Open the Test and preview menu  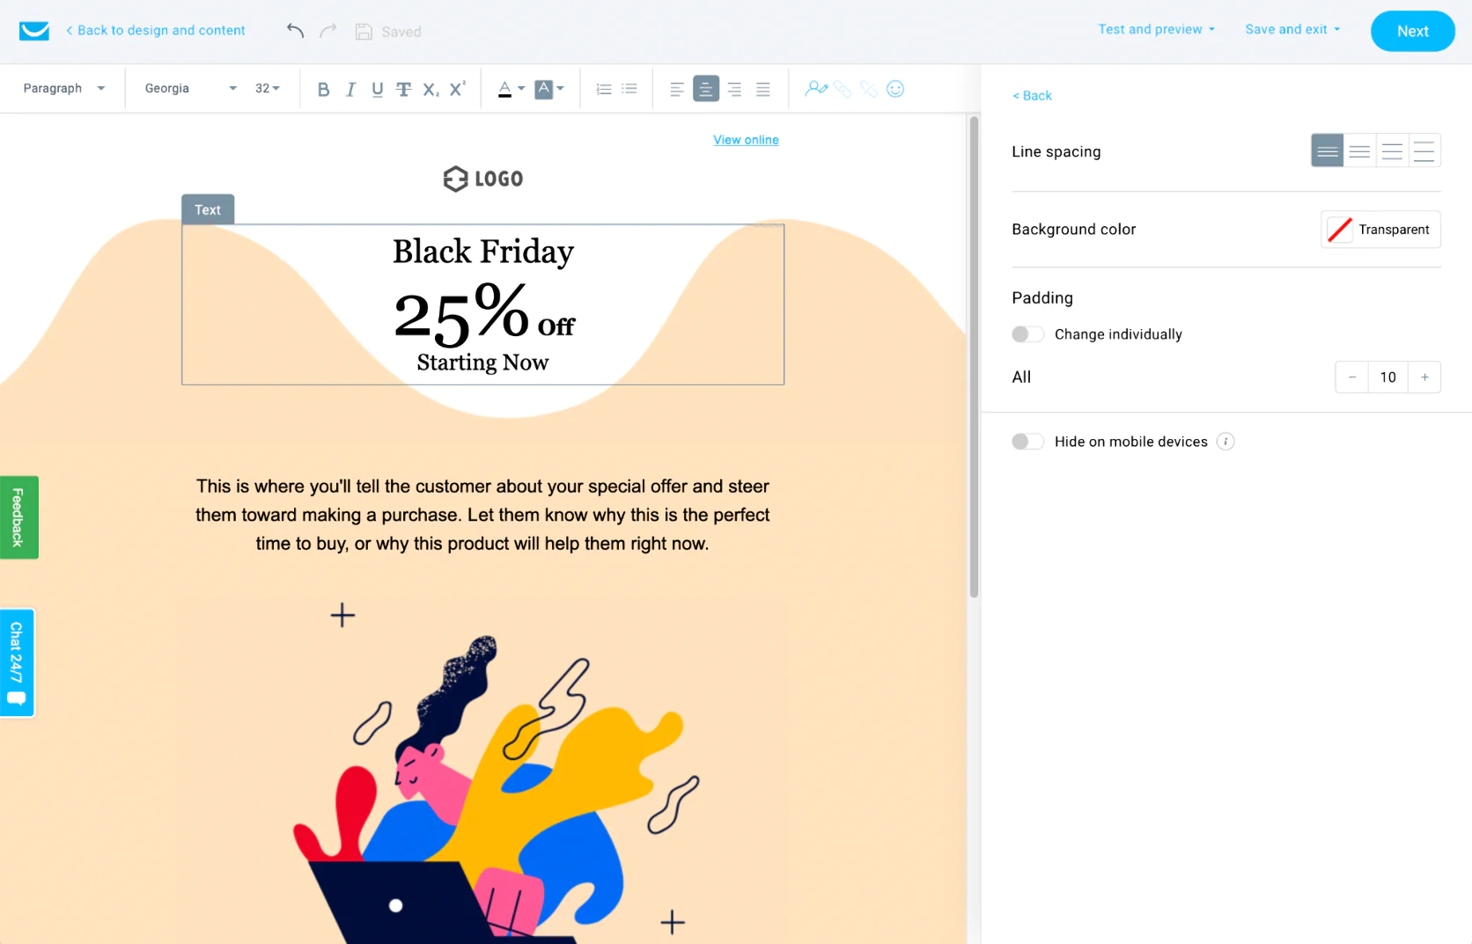pyautogui.click(x=1156, y=30)
